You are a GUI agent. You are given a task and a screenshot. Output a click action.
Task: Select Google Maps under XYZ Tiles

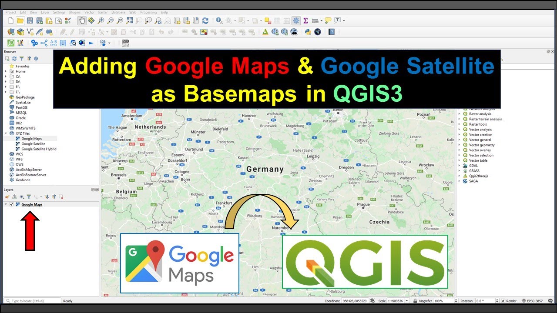[x=31, y=139]
